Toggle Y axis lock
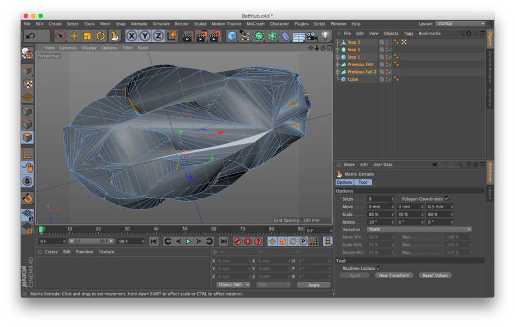Image resolution: width=515 pixels, height=327 pixels. 145,36
